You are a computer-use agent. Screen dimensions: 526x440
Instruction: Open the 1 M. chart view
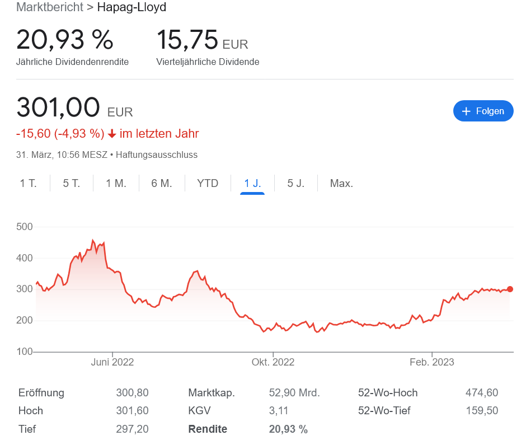coord(116,183)
